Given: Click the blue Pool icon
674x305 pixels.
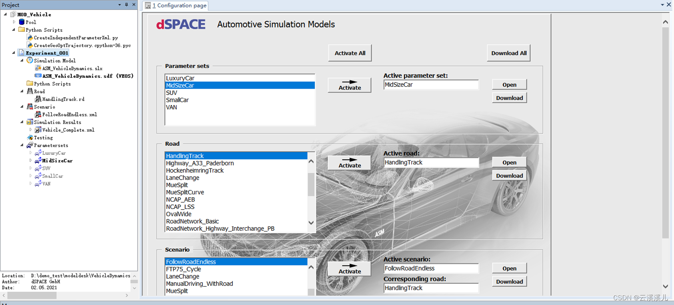Looking at the screenshot, I should (x=22, y=22).
